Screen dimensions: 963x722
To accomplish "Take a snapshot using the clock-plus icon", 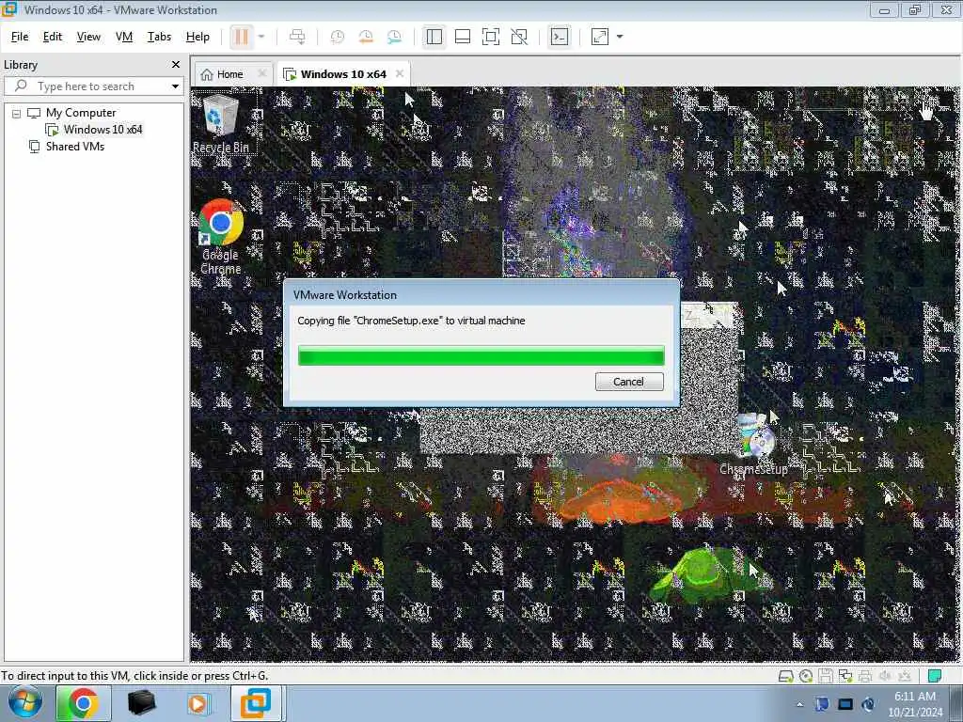I will (338, 37).
